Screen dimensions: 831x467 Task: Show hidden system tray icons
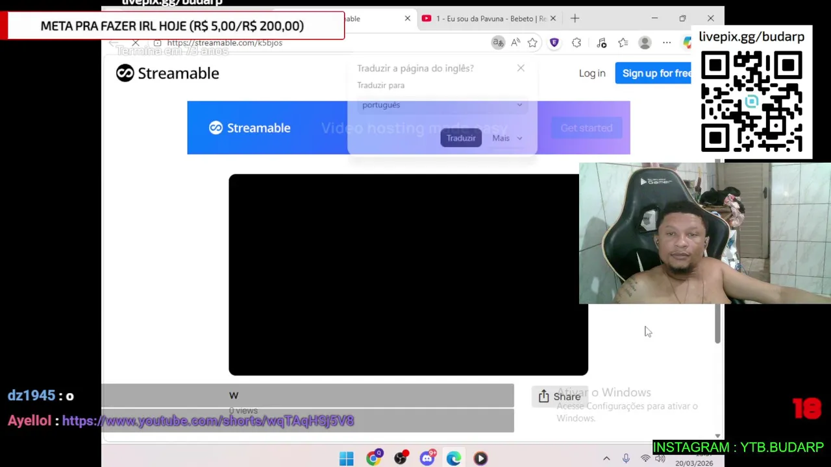[606, 459]
